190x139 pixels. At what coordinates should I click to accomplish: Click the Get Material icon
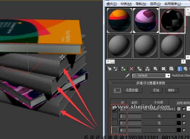point(109,69)
